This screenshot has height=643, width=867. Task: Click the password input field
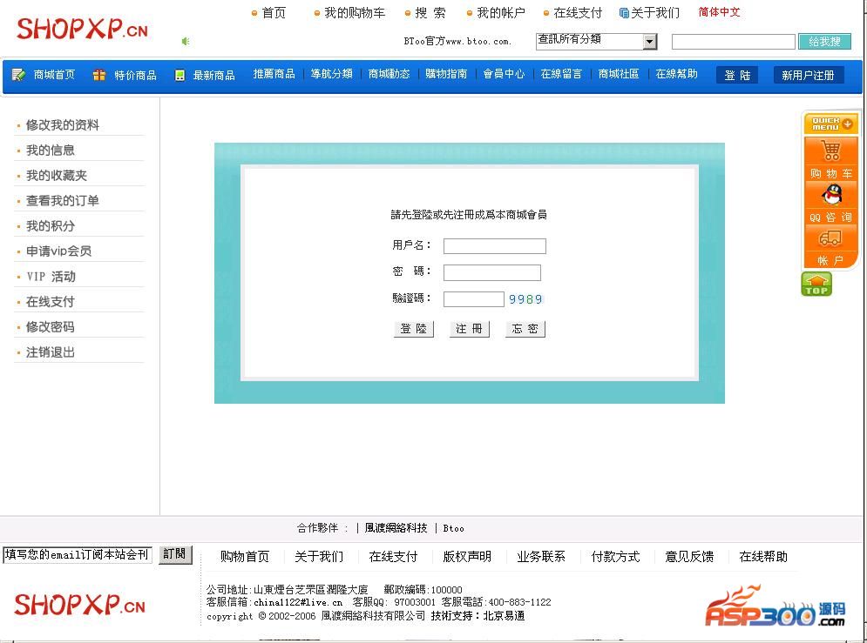click(x=491, y=272)
